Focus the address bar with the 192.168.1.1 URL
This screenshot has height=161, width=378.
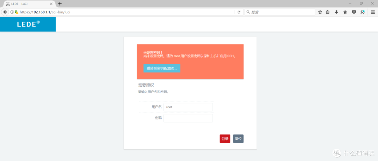126,12
